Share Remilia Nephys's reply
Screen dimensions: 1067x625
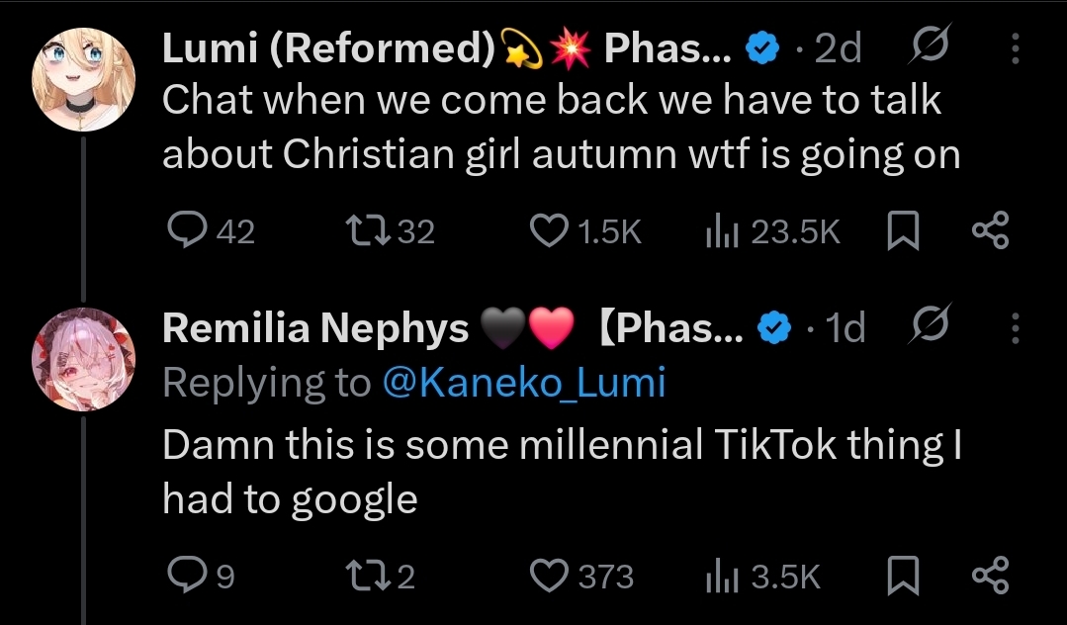point(990,576)
